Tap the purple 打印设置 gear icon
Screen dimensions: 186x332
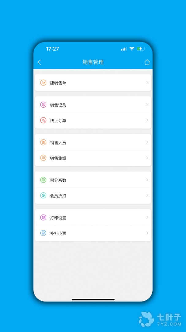(43, 218)
